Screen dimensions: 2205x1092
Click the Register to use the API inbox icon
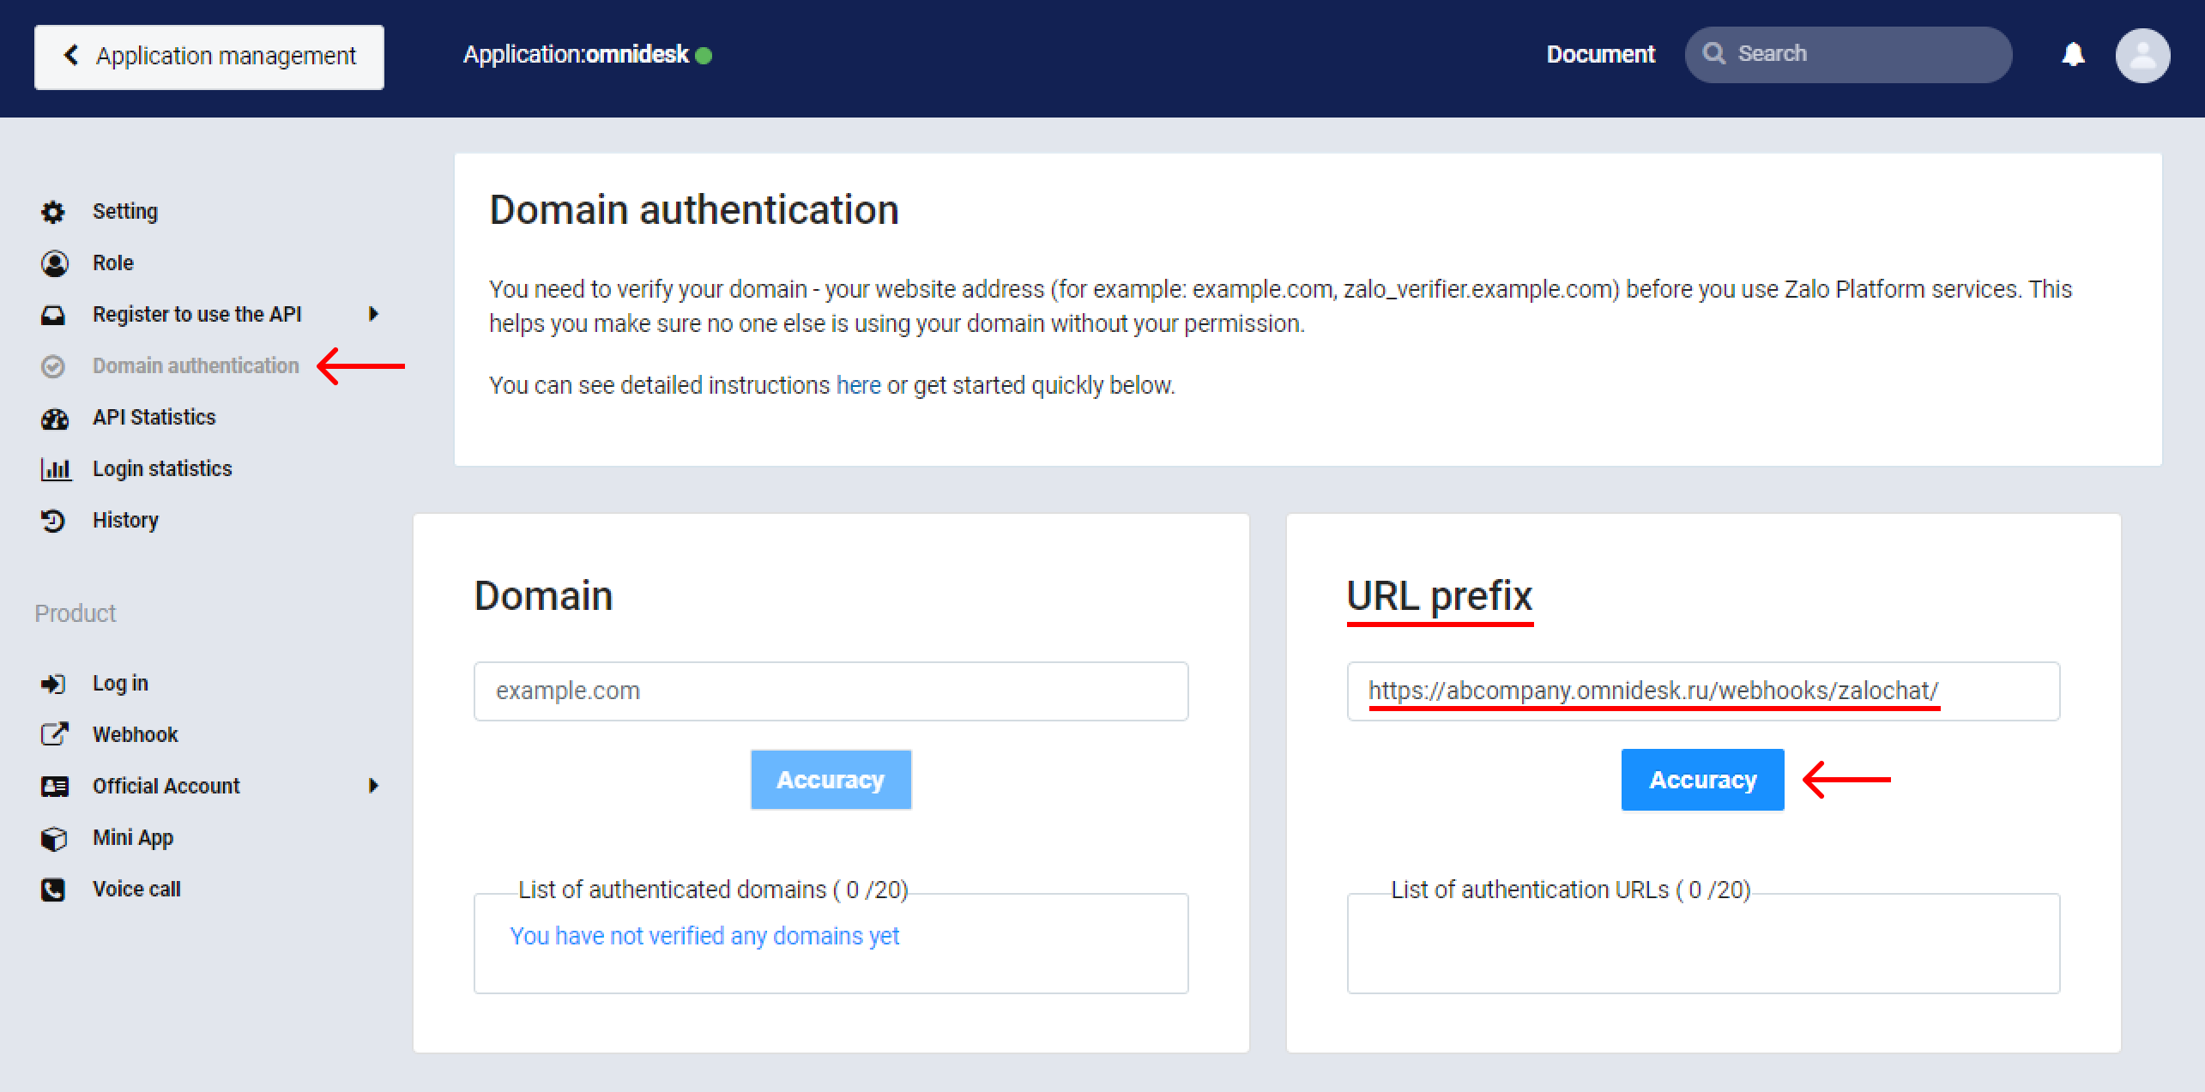[x=53, y=315]
